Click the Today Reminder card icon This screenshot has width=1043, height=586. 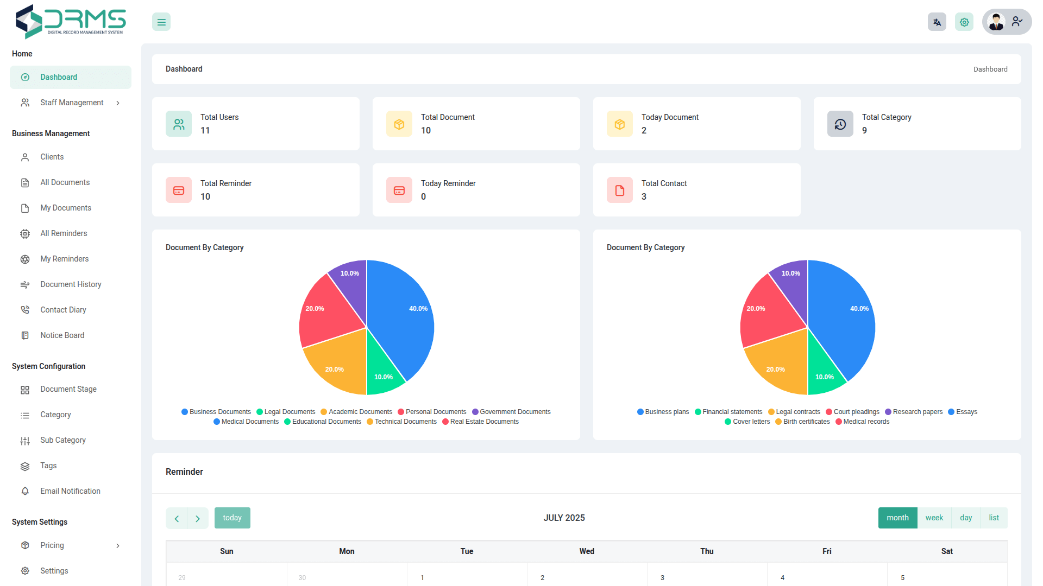click(399, 190)
